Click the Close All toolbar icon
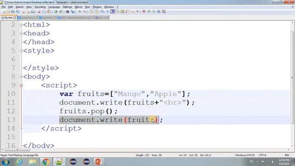Screen dimensions: 295x166 click(x=28, y=12)
